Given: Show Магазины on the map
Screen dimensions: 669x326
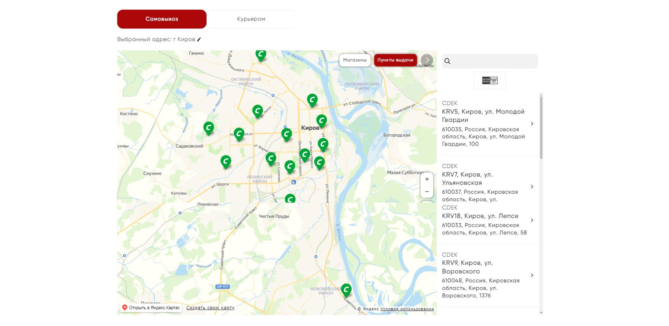Looking at the screenshot, I should pos(355,60).
